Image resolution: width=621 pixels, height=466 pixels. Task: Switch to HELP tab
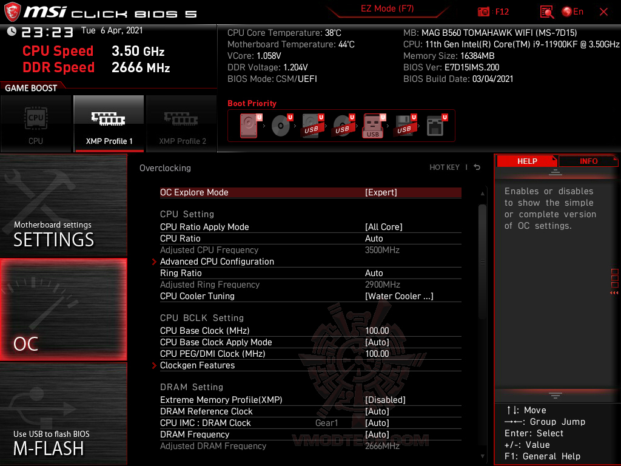click(x=527, y=161)
